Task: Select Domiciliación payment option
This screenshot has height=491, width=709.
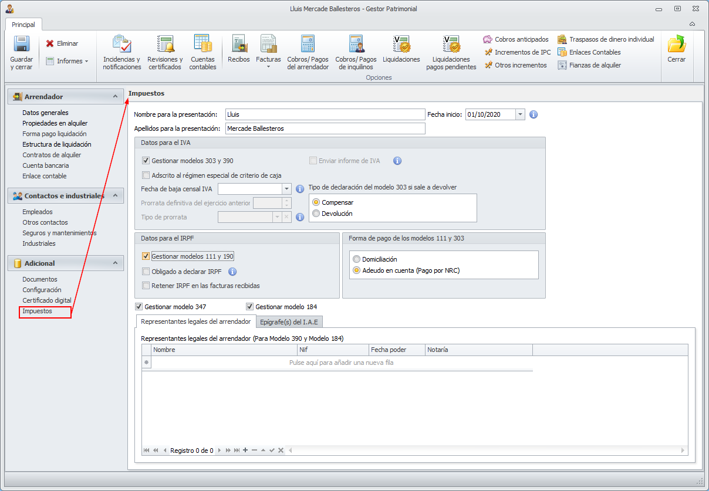Action: 356,259
